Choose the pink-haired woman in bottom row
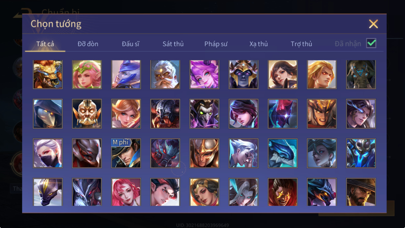Screen dimensions: 405x228 click(126, 192)
